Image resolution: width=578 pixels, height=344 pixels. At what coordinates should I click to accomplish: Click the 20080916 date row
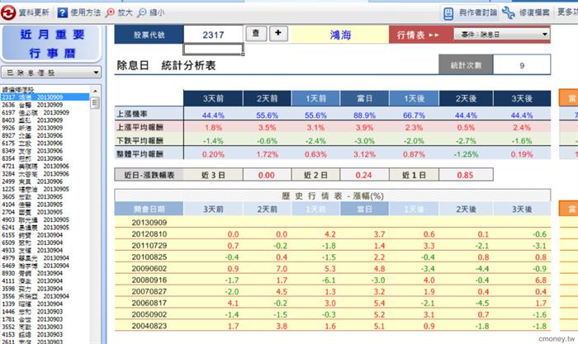coord(333,280)
